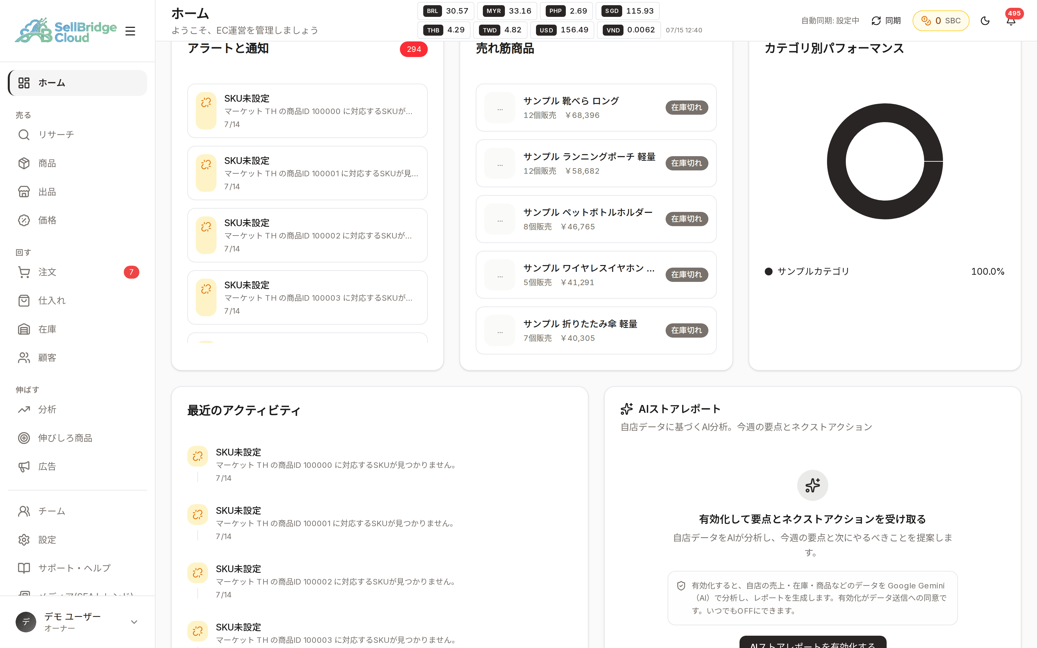Image resolution: width=1037 pixels, height=648 pixels.
Task: Open リサーチ from the sidebar
Action: tap(77, 134)
